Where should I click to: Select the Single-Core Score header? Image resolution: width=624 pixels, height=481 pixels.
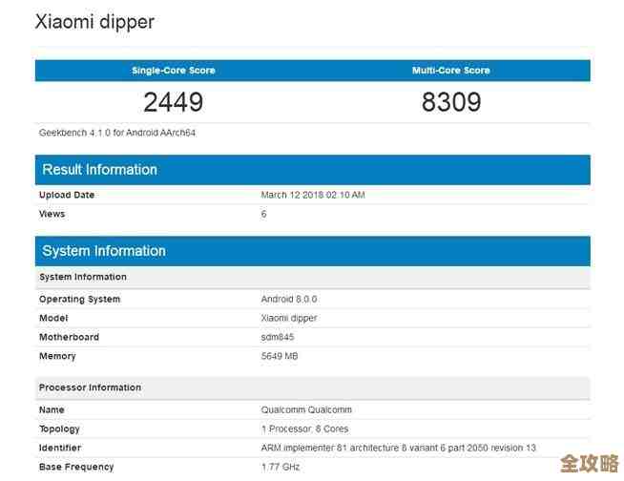pos(173,71)
